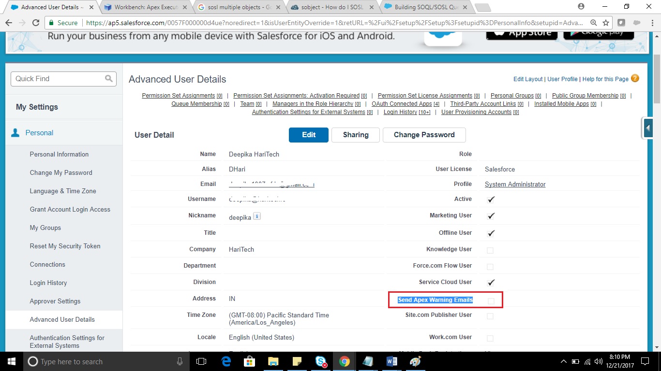Open Sticky Notes from taskbar
Screen dimensions: 661x371
(297, 361)
